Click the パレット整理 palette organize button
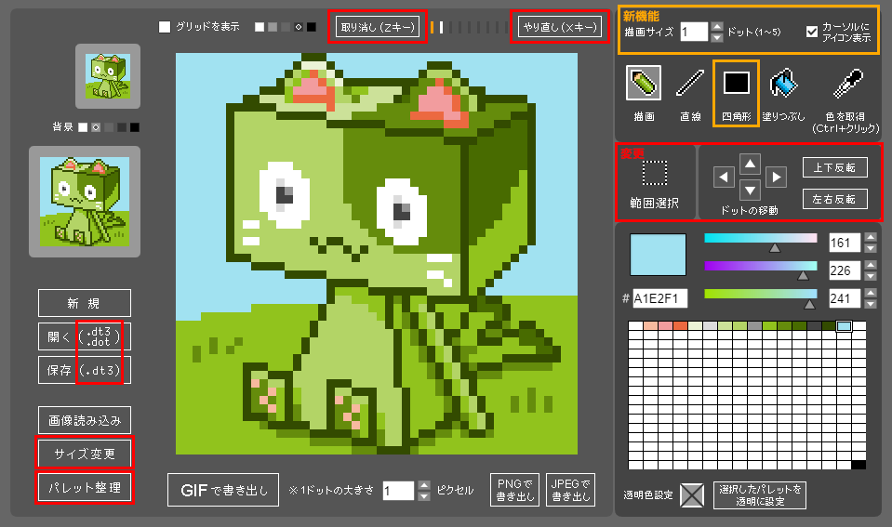 [x=85, y=487]
